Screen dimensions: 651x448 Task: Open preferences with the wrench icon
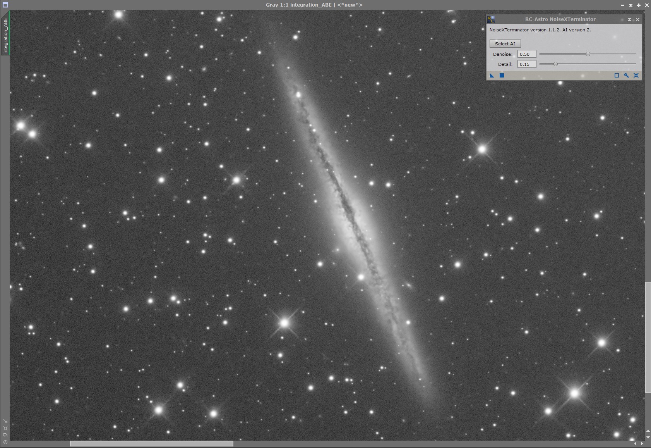[626, 76]
